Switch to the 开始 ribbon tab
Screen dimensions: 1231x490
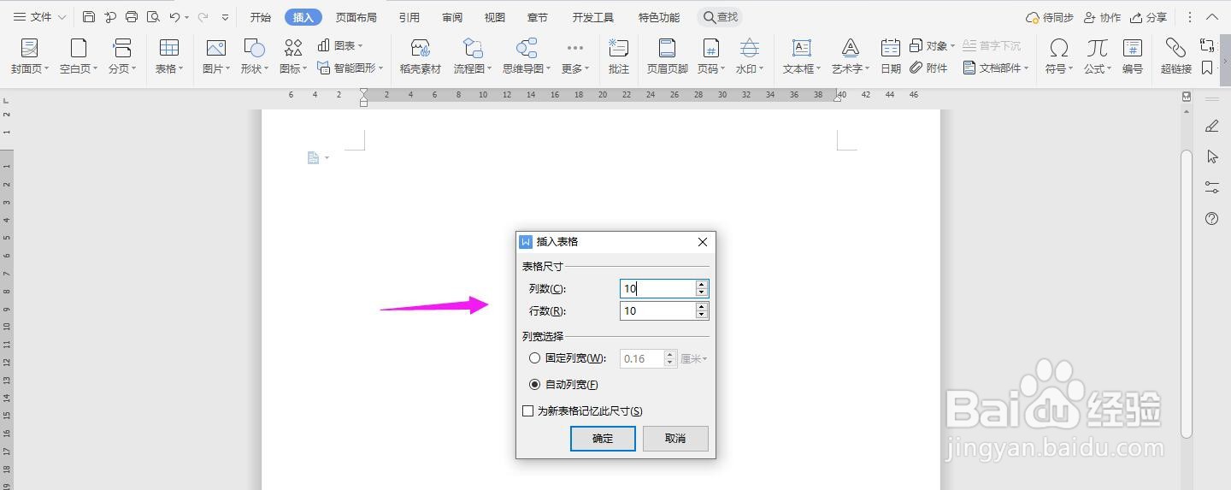[x=261, y=17]
